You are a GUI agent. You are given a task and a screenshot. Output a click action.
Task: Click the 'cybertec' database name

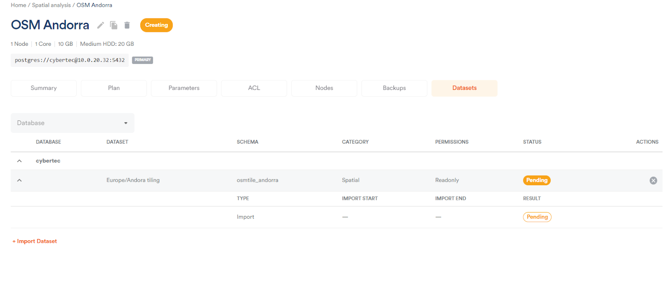tap(48, 161)
